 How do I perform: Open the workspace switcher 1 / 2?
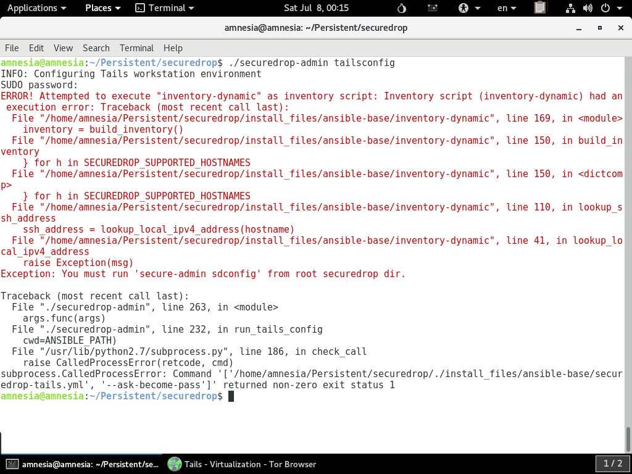pyautogui.click(x=612, y=464)
